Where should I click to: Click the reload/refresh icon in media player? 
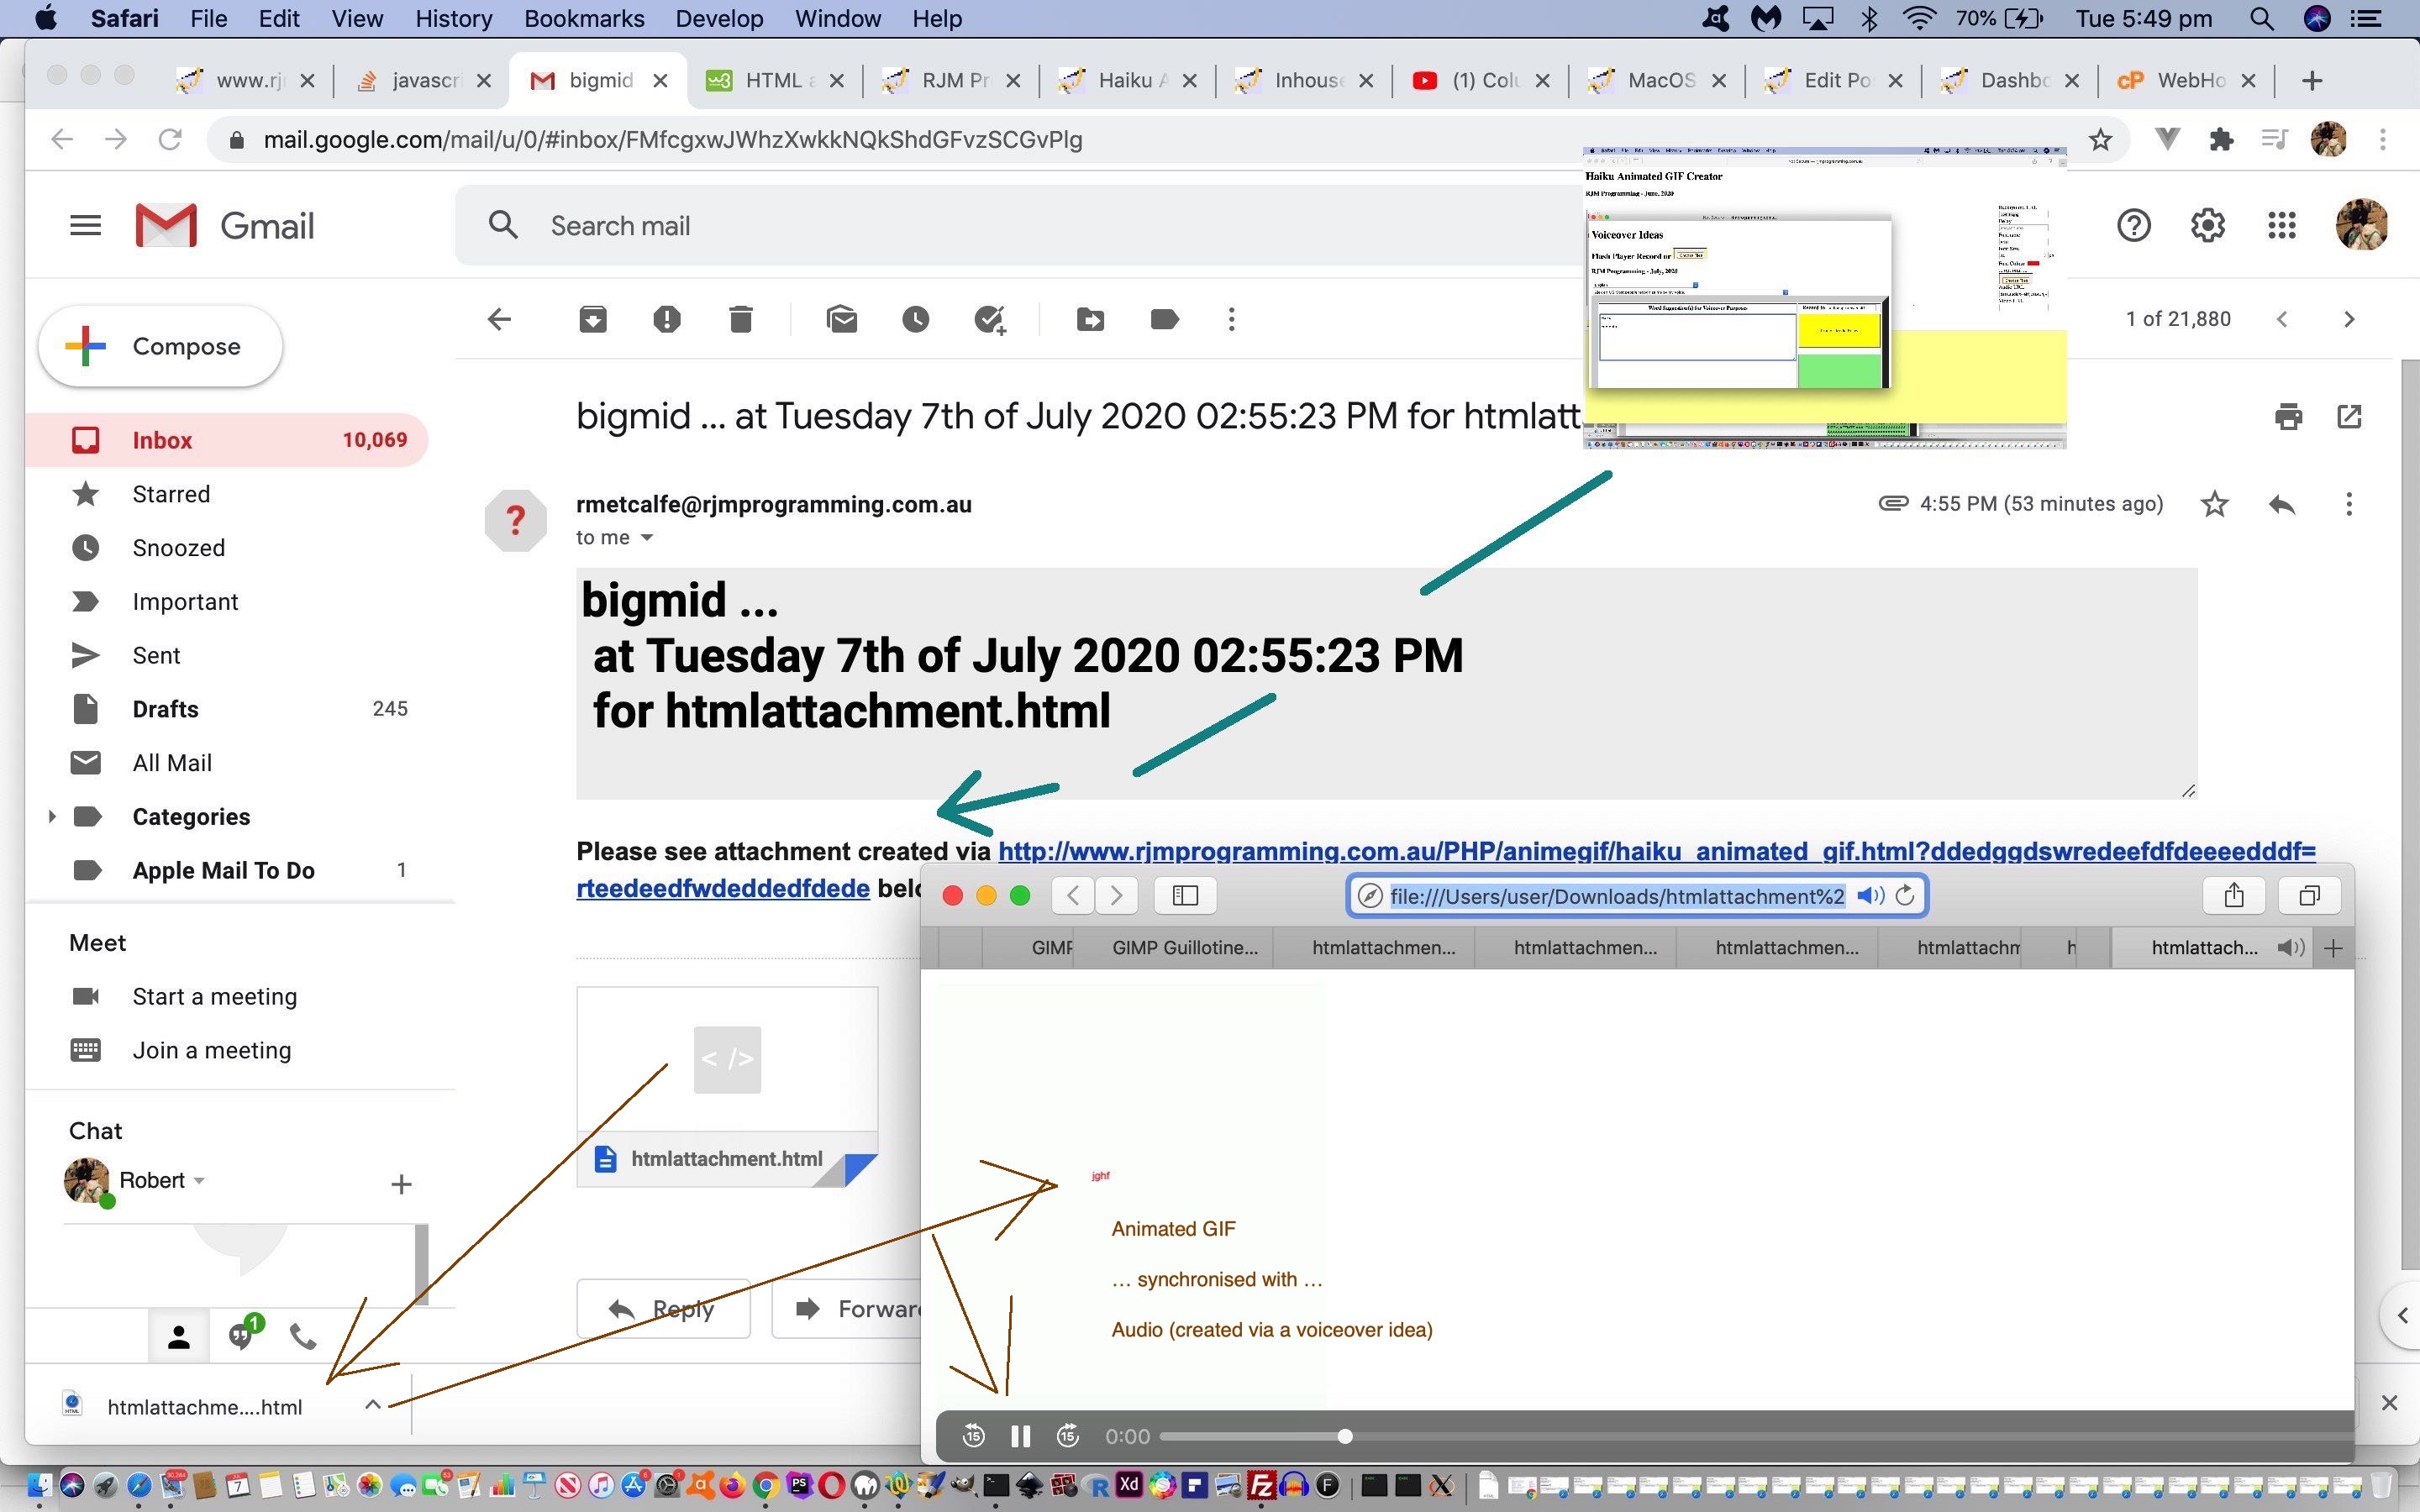tap(1904, 895)
